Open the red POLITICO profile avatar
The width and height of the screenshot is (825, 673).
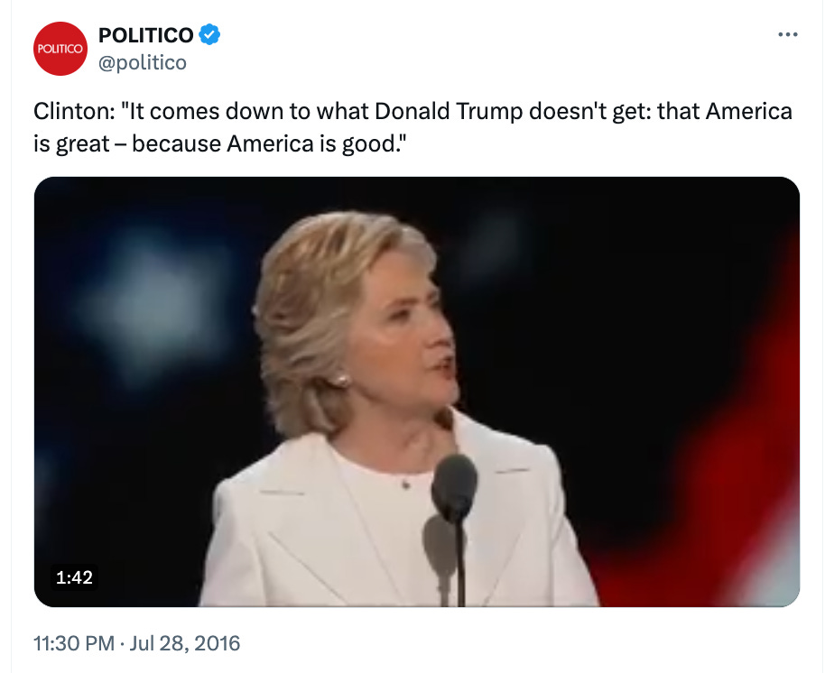(x=60, y=49)
